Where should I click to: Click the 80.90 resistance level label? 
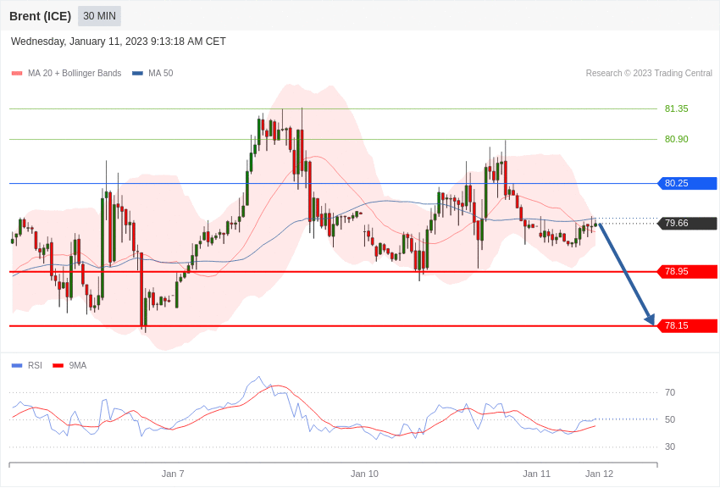(677, 139)
